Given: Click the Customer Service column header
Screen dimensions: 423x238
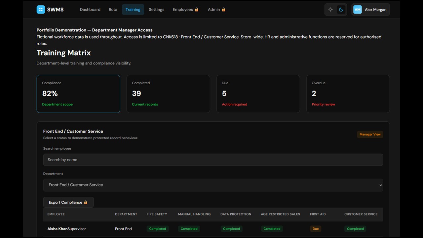Looking at the screenshot, I should (361, 214).
